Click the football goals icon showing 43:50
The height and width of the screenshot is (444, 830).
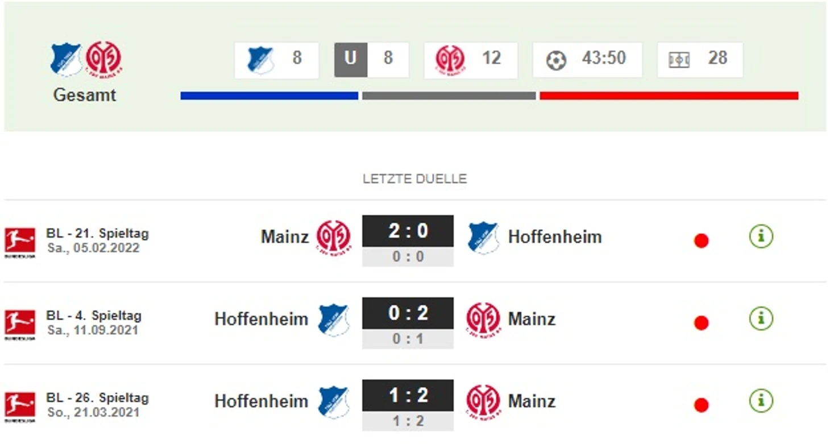pyautogui.click(x=556, y=60)
